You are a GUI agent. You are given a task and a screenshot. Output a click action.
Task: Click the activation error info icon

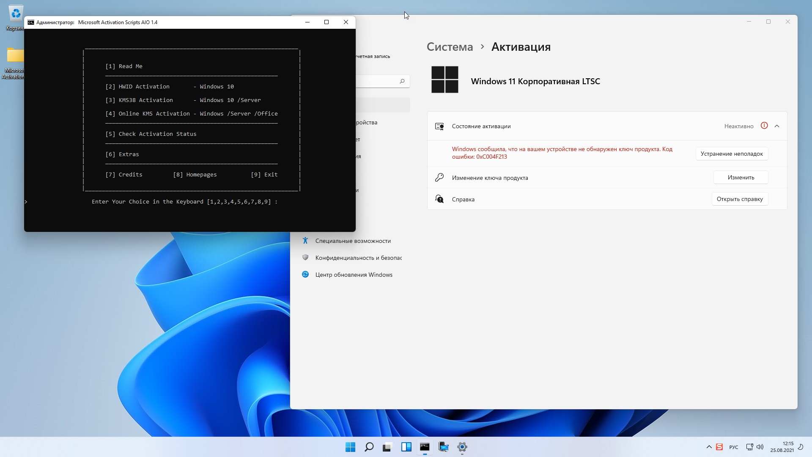pyautogui.click(x=764, y=126)
